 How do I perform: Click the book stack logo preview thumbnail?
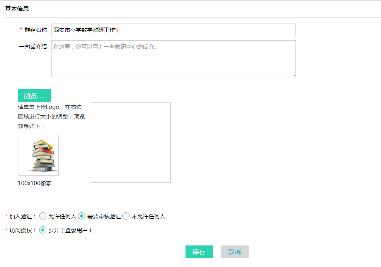(x=38, y=155)
